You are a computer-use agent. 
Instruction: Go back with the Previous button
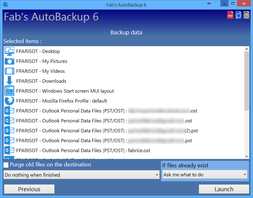[x=29, y=189]
